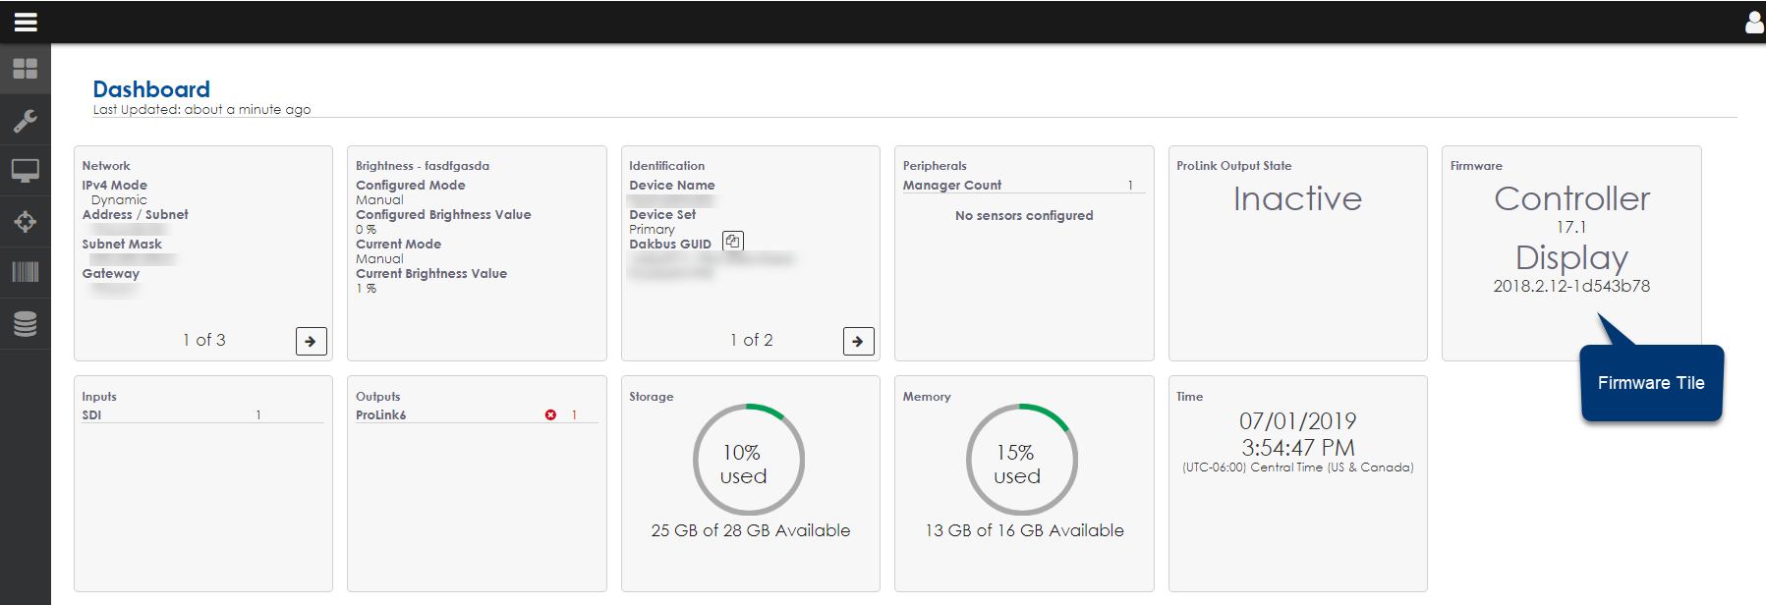Click 'IPv4 Mode' label
Viewport: 1766px width, 605px height.
click(x=115, y=185)
